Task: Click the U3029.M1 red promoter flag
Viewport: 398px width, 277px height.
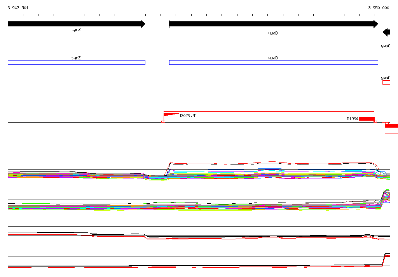Action: click(171, 115)
